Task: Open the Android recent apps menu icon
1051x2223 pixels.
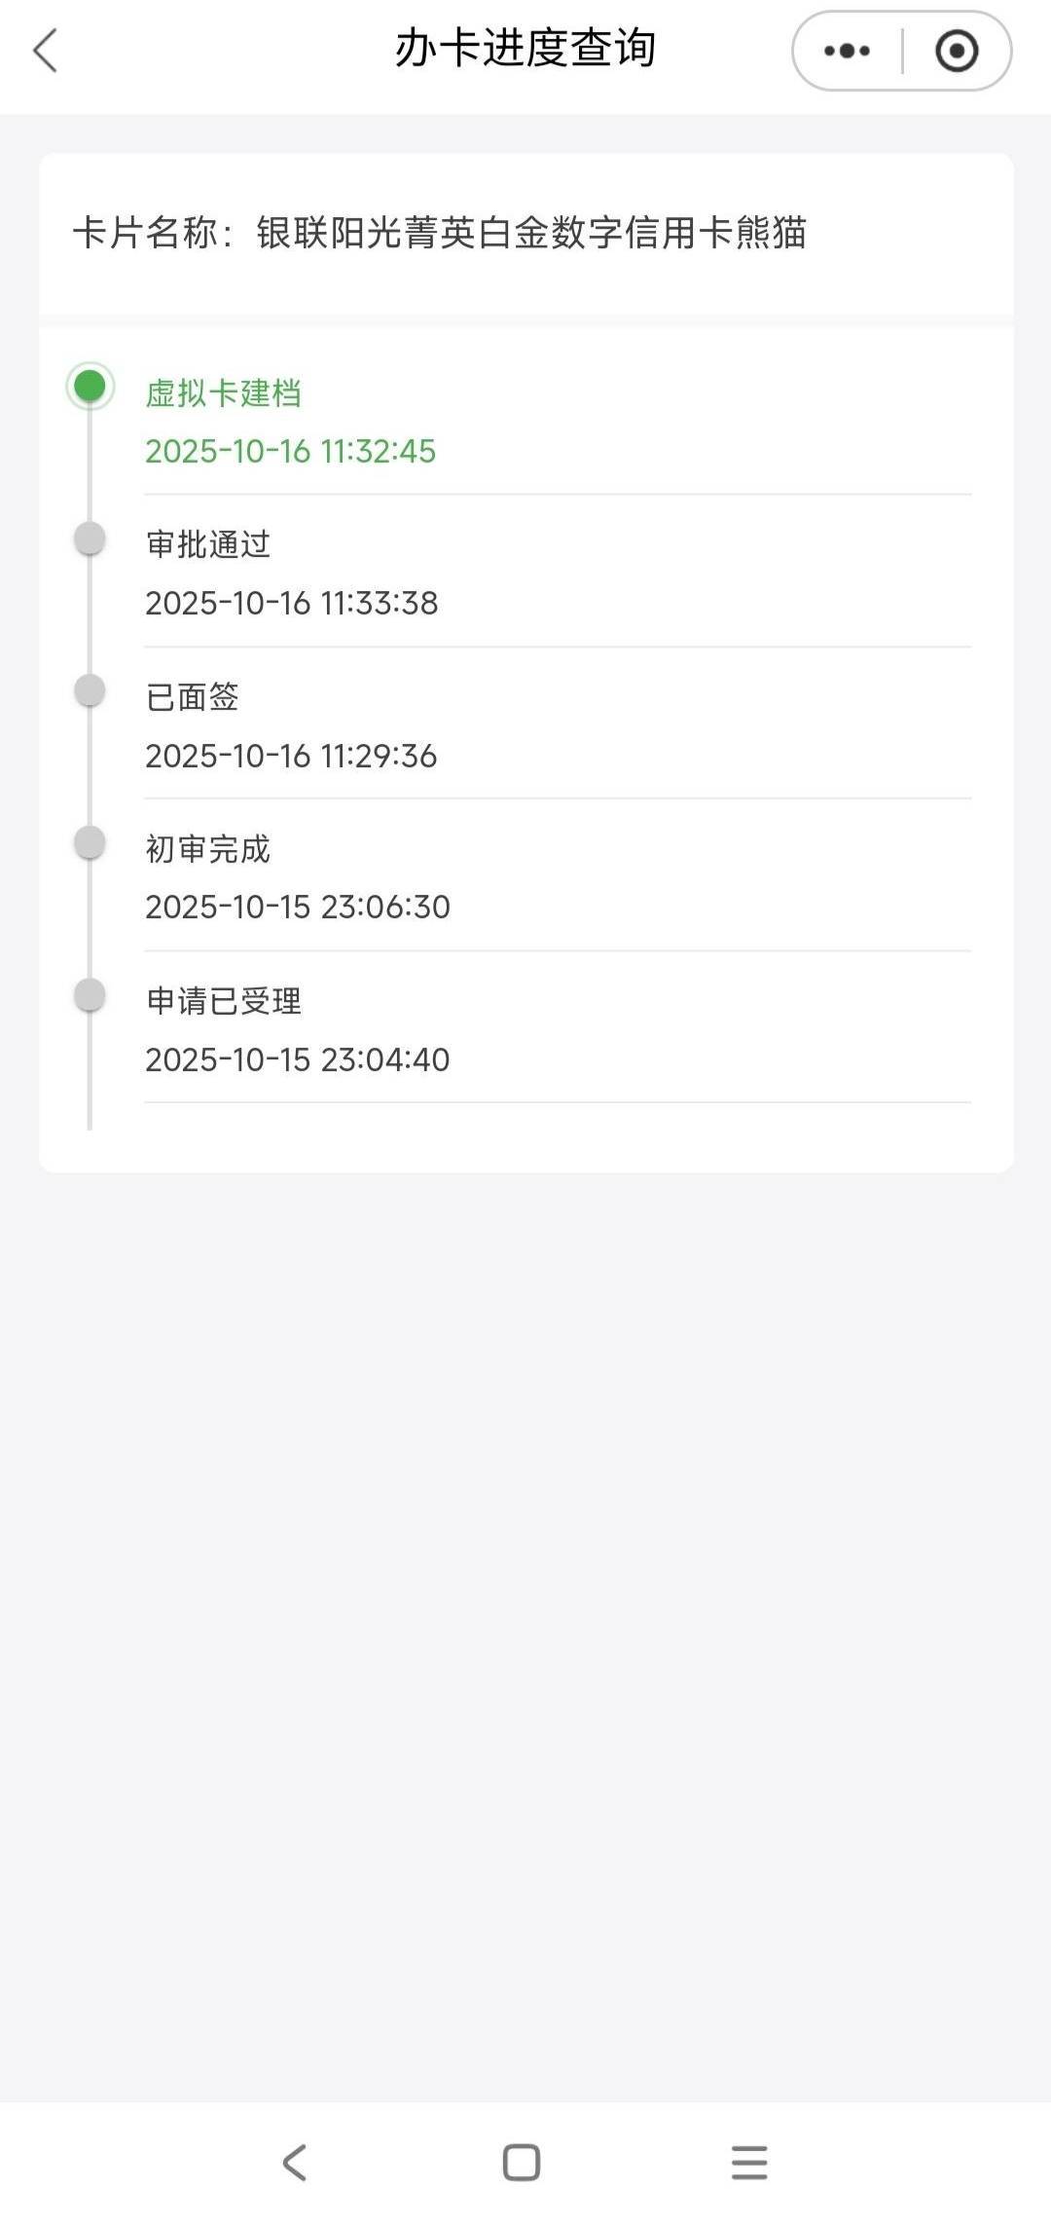Action: (x=749, y=2162)
